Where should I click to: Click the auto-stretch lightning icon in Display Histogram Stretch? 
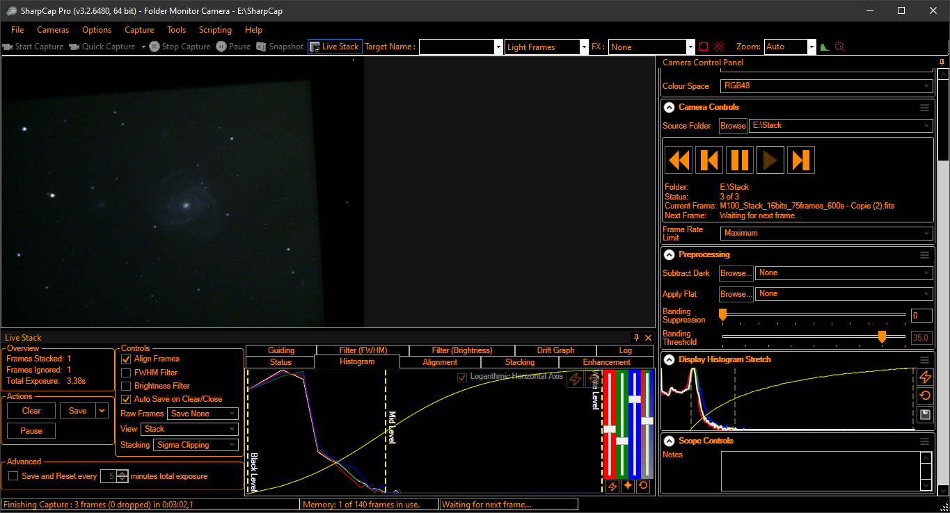[925, 377]
